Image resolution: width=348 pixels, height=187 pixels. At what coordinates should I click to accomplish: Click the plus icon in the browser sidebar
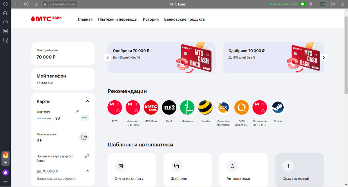click(x=6, y=163)
